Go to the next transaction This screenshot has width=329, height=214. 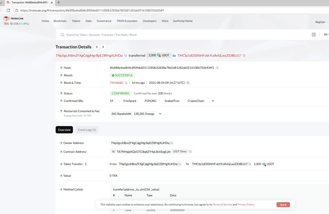pos(103,47)
